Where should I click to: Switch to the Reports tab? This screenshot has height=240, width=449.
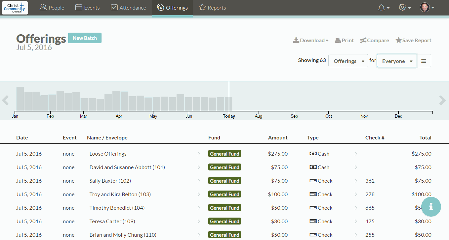click(x=212, y=8)
